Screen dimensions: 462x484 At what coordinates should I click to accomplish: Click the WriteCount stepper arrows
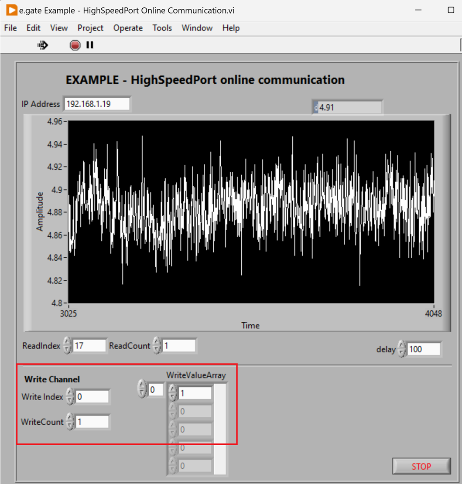tap(70, 422)
